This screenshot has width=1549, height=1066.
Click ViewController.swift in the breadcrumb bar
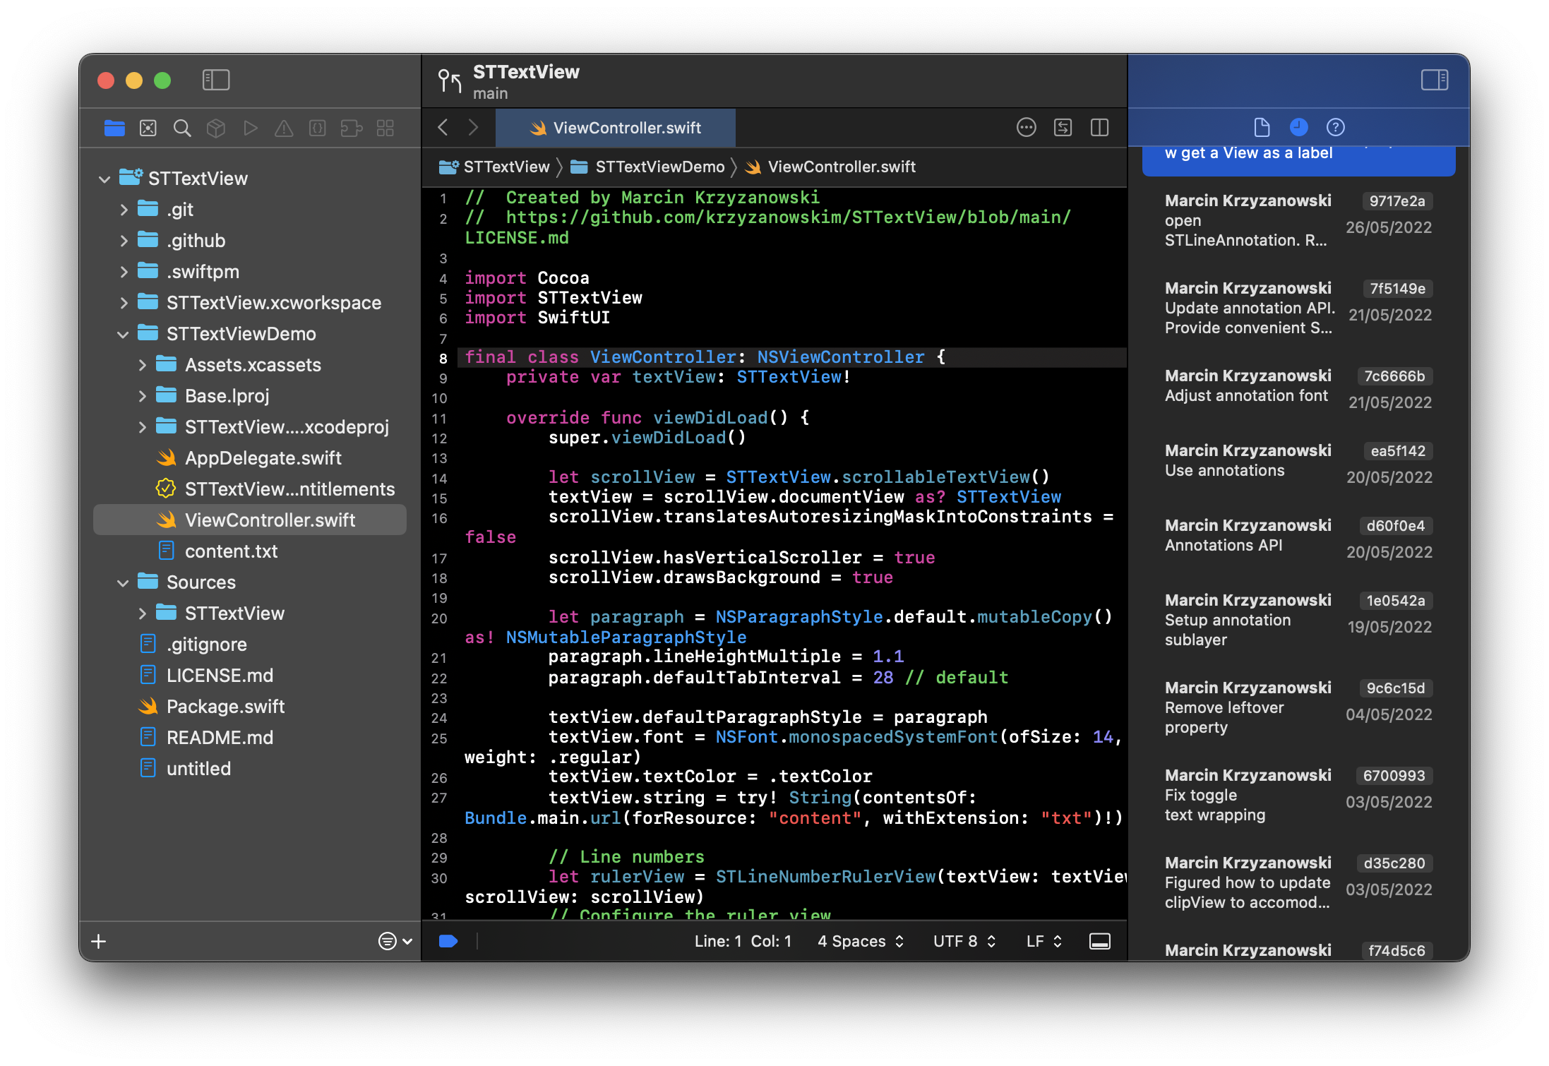(x=831, y=167)
